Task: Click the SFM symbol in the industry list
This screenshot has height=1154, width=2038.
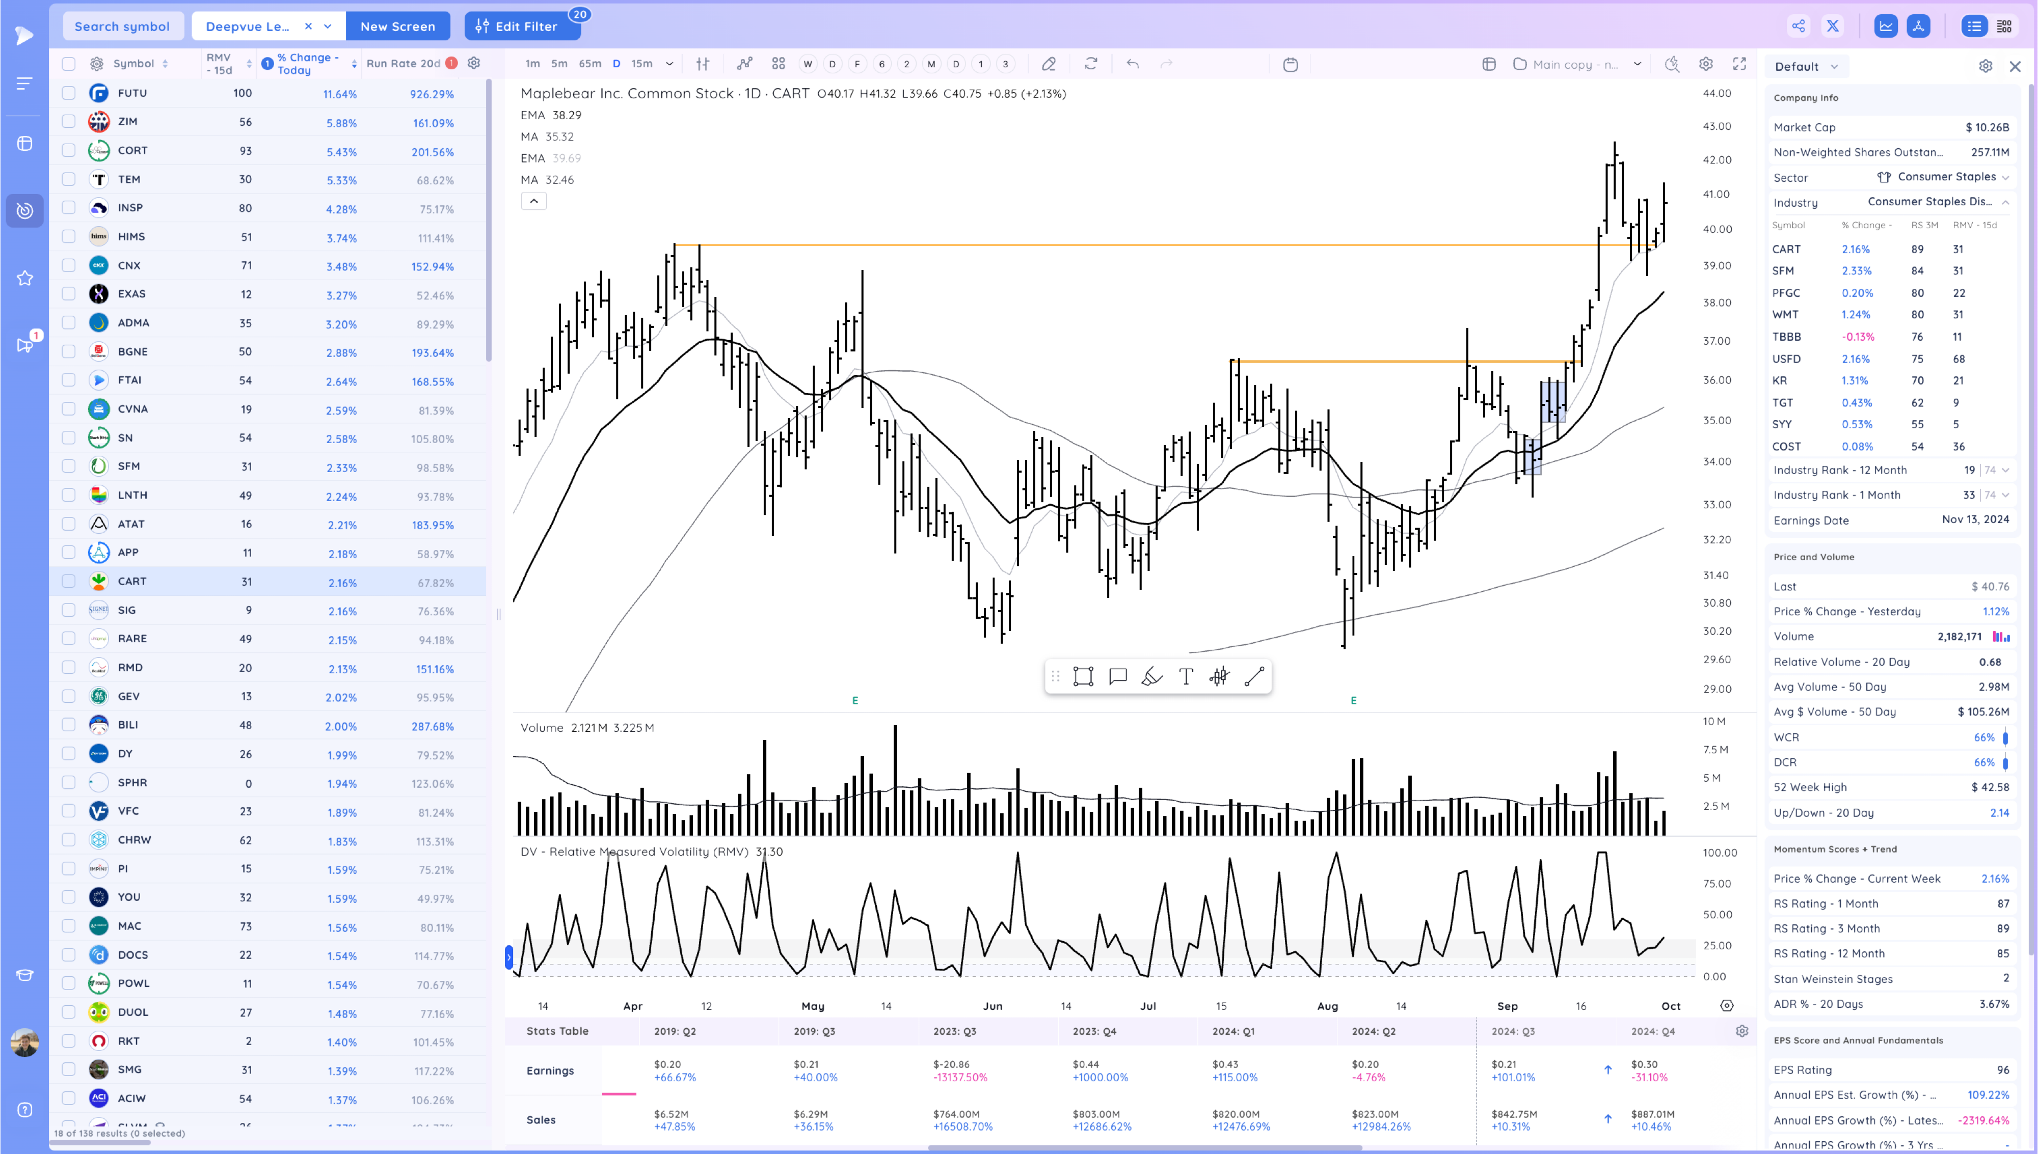Action: pos(1783,271)
